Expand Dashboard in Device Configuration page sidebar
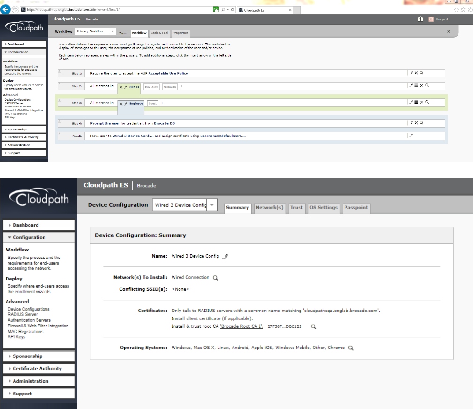The image size is (473, 409). tap(39, 225)
